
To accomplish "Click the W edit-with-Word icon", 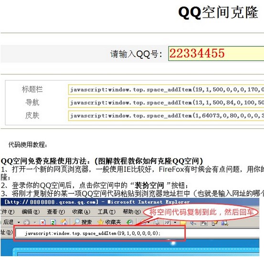I will (x=167, y=222).
